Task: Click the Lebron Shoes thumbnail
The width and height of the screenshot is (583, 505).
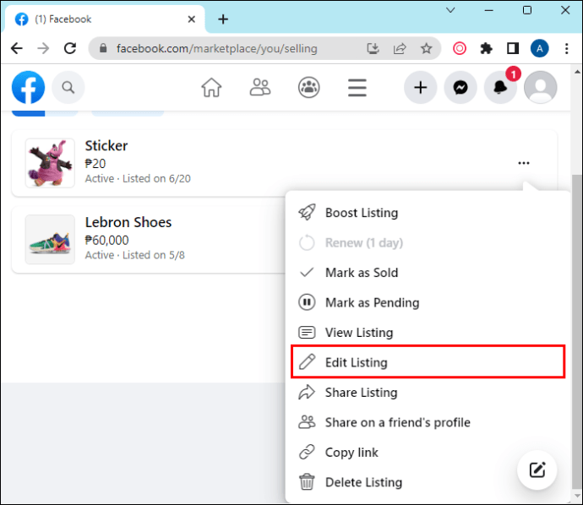Action: pos(50,239)
